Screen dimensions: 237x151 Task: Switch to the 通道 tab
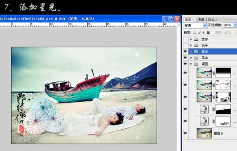[x=201, y=20]
